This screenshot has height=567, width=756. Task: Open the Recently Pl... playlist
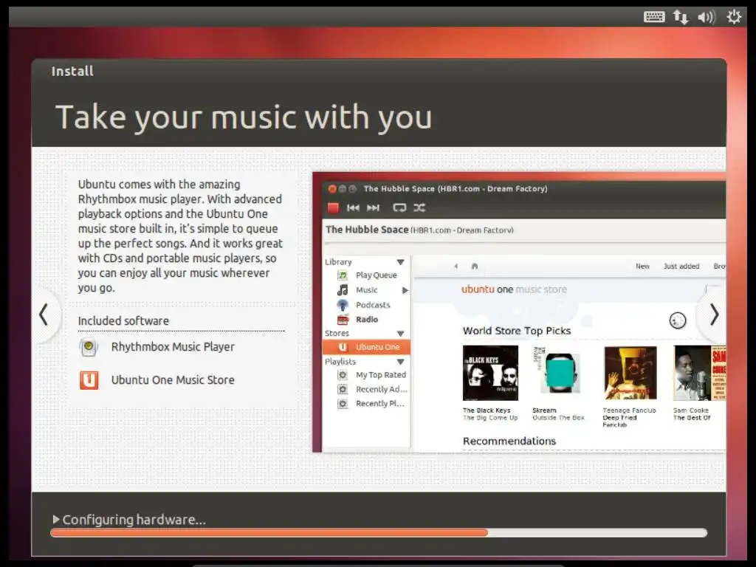pyautogui.click(x=380, y=404)
